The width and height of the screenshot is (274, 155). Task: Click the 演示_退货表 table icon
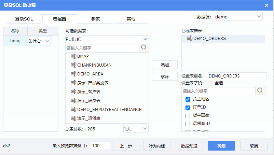point(73,118)
